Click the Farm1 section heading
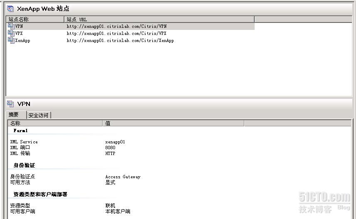 click(x=21, y=130)
